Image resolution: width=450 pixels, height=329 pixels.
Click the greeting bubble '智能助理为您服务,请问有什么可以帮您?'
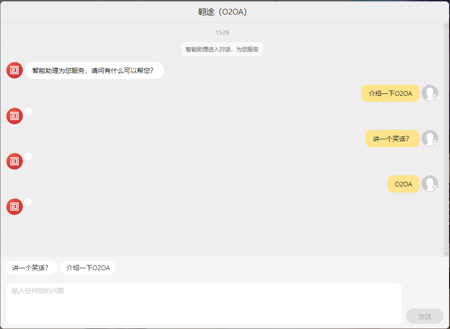pos(94,71)
